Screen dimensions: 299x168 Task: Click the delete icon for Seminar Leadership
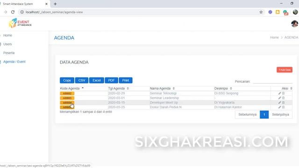pos(284,98)
